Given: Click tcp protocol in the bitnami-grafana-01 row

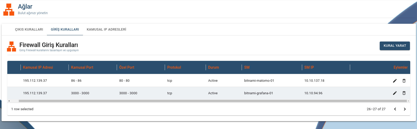Looking at the screenshot, I should pyautogui.click(x=170, y=93).
